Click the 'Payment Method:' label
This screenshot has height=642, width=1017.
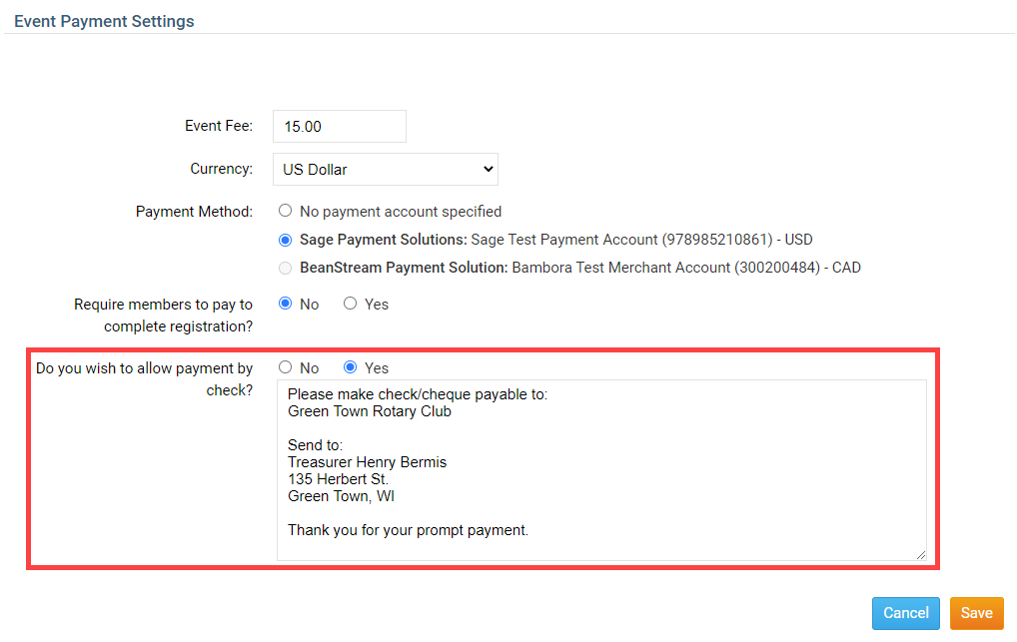click(194, 212)
